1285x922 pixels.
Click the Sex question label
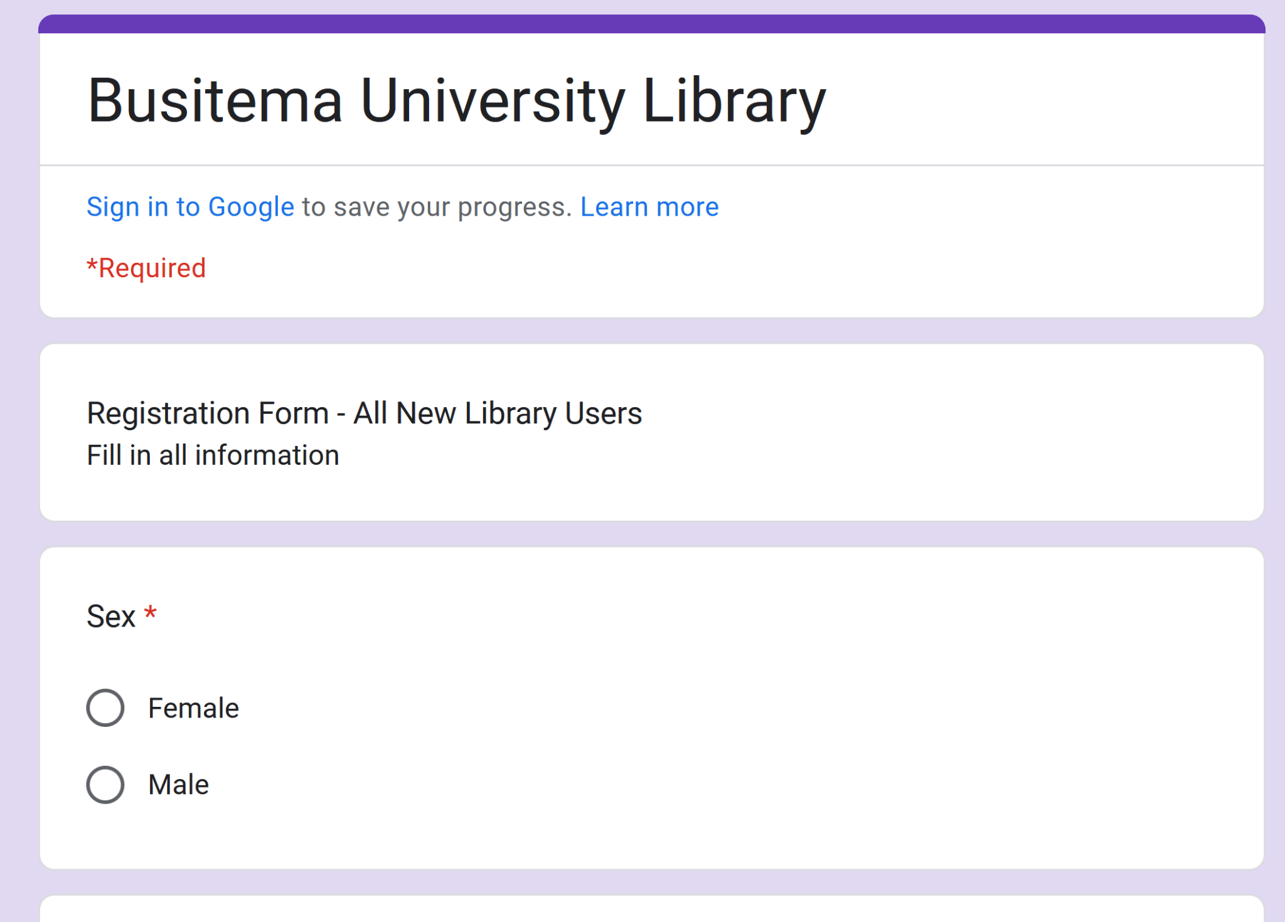click(x=111, y=617)
